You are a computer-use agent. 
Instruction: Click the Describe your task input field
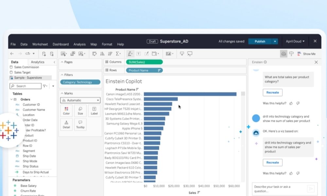[x=285, y=189]
